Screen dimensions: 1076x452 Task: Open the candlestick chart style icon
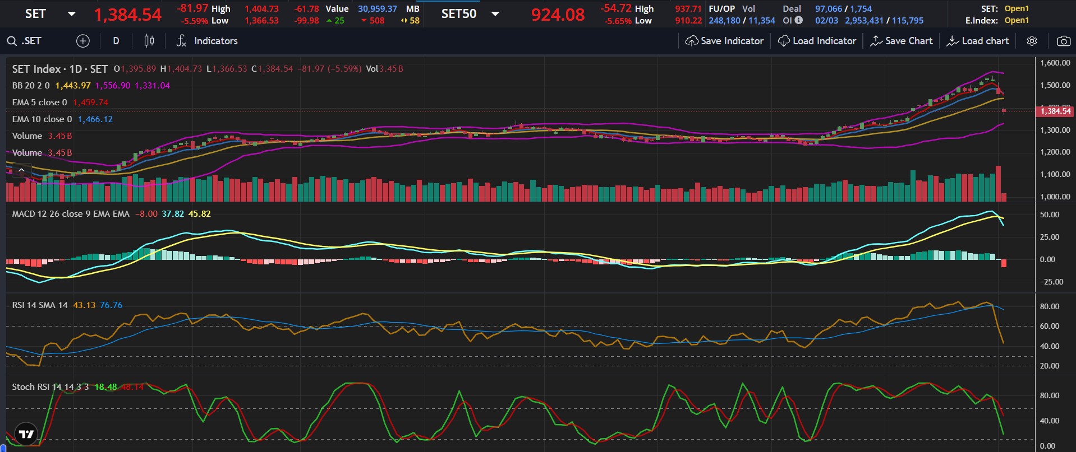pyautogui.click(x=149, y=41)
